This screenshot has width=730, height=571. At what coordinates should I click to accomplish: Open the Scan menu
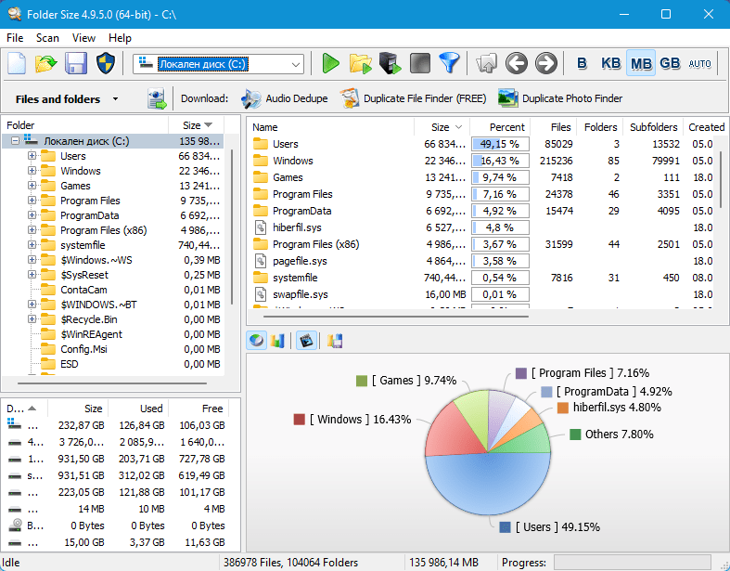click(47, 38)
